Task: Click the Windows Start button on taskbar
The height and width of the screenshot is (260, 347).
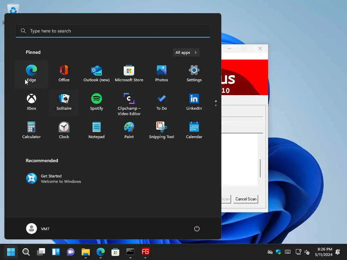Action: 11,252
